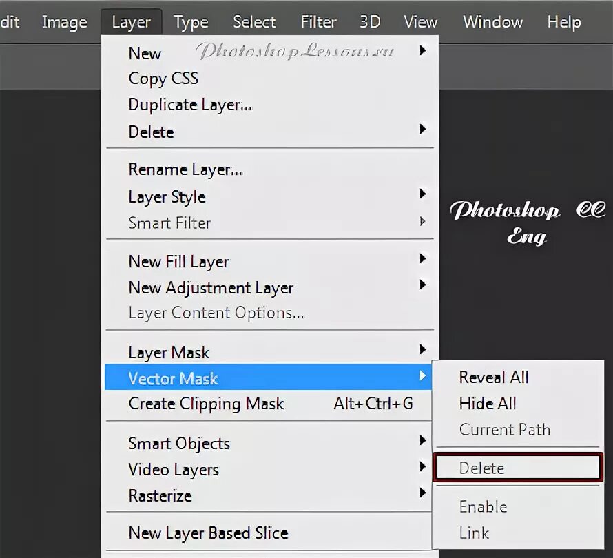Choose Reveal All in Vector Mask submenu

tap(518, 378)
